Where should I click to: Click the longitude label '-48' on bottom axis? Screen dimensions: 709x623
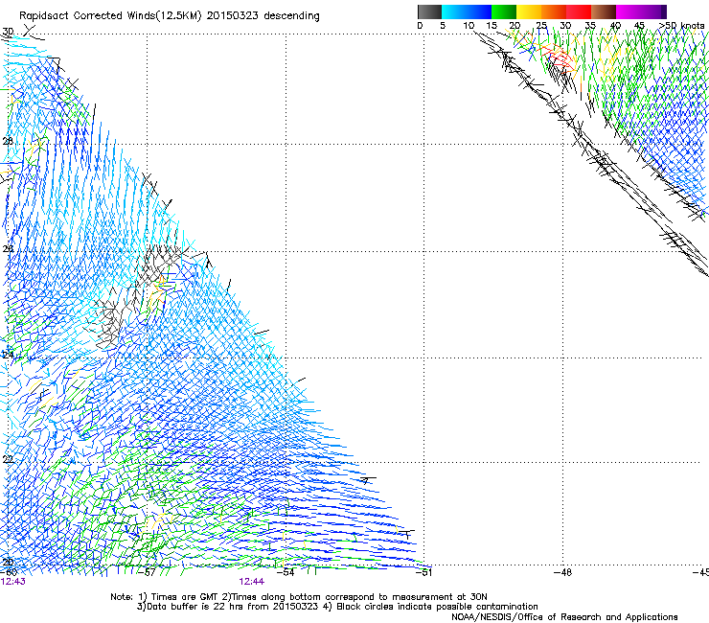pyautogui.click(x=562, y=572)
